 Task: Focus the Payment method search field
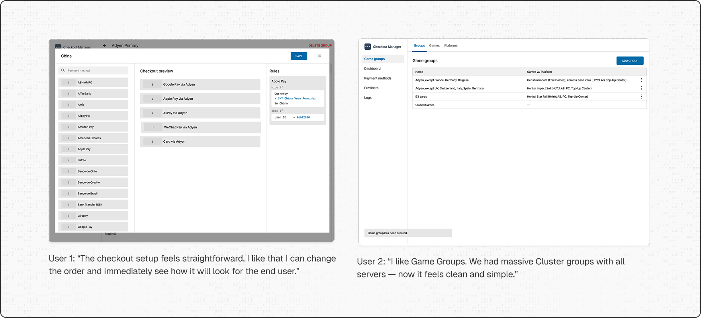[x=93, y=70]
